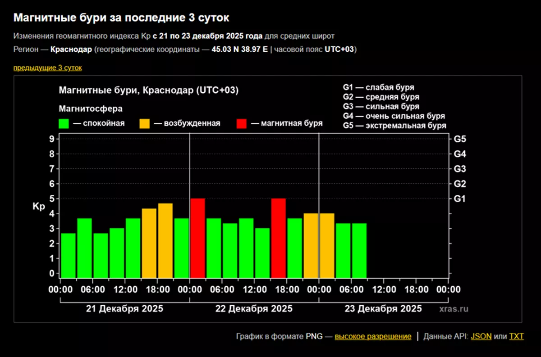Open the TXT API data link
541x357 pixels.
516,336
